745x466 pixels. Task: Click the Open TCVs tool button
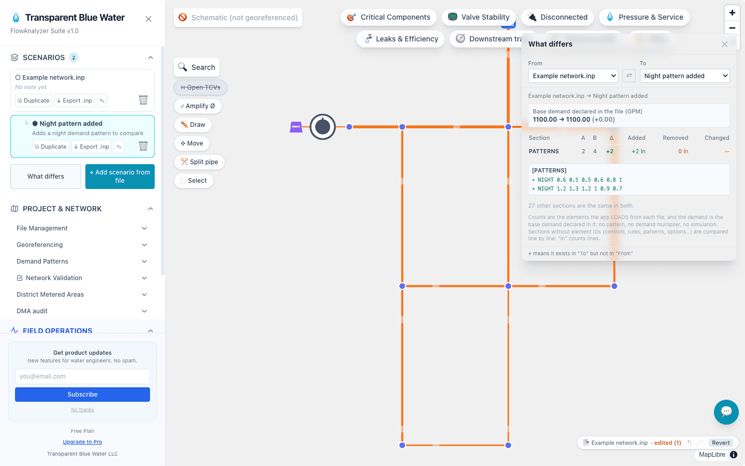click(200, 88)
